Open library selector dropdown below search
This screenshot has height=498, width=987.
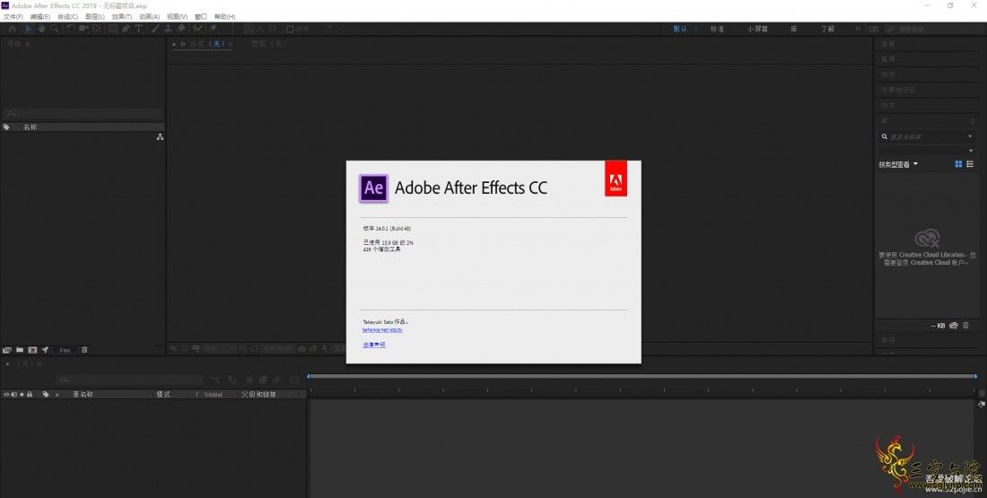coord(971,151)
